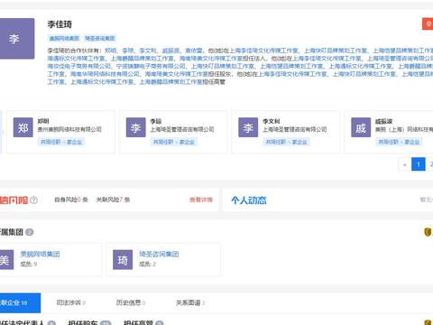Select the 担任法定代表人 sub-tab
The height and width of the screenshot is (325, 433).
tap(28, 322)
